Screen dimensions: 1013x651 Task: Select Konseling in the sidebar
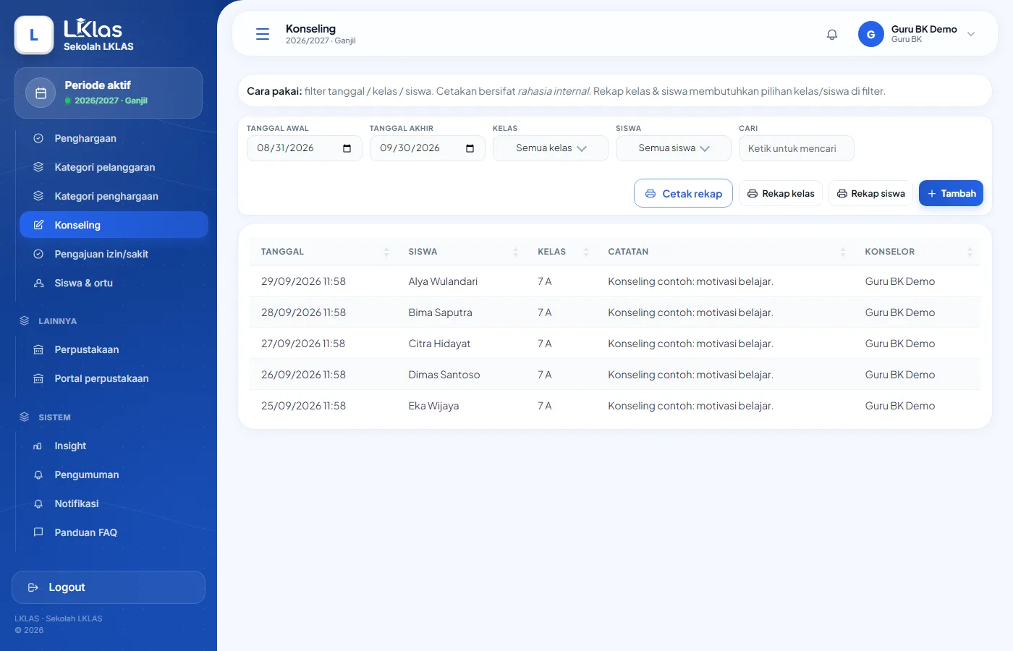coord(114,225)
